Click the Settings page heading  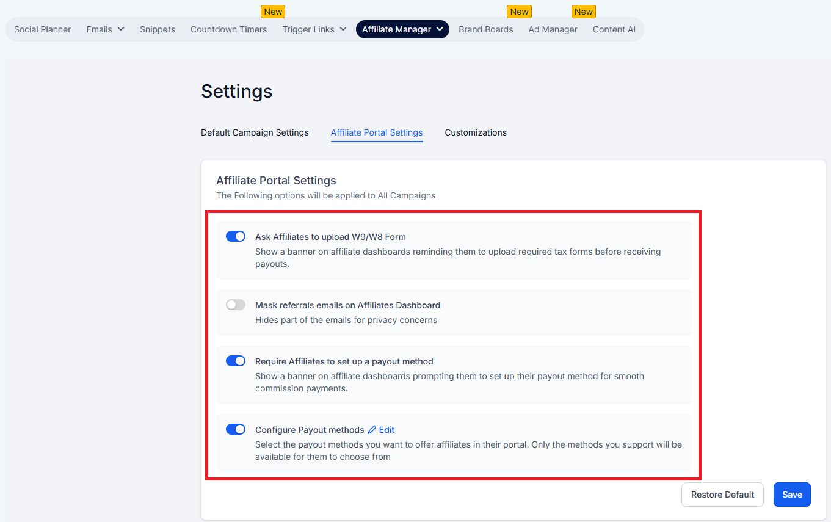pyautogui.click(x=237, y=91)
